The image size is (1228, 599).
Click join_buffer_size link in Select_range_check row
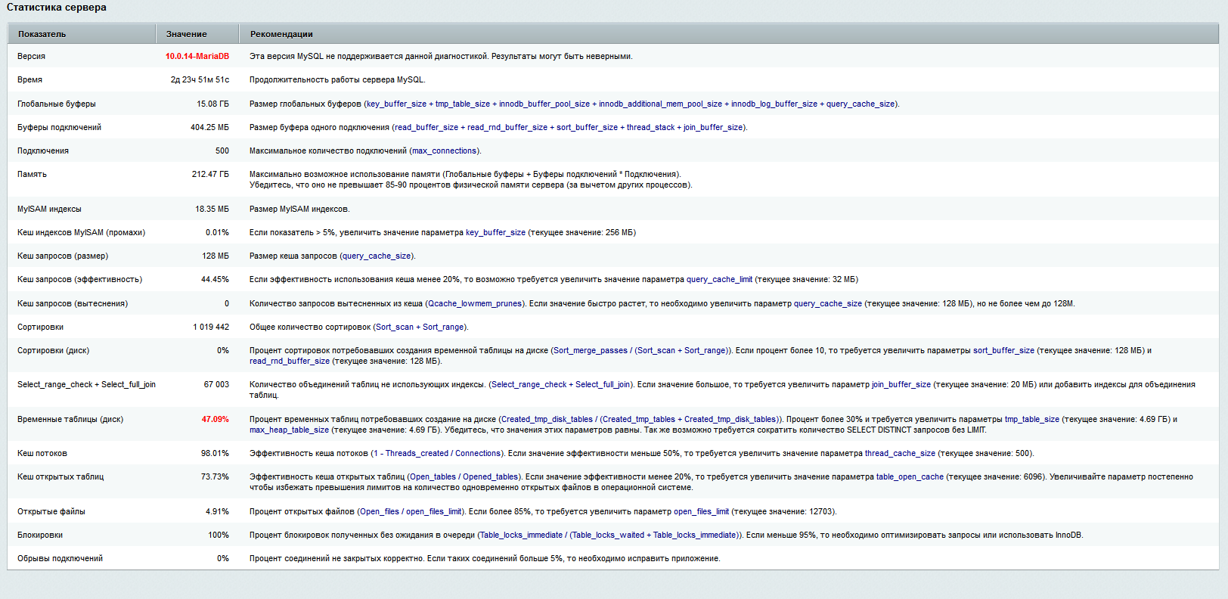(901, 384)
